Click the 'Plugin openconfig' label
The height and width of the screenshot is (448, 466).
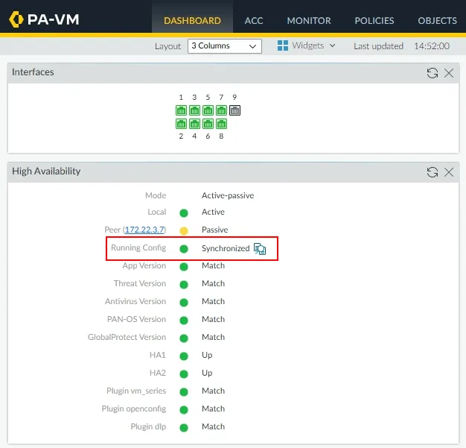[x=134, y=408]
